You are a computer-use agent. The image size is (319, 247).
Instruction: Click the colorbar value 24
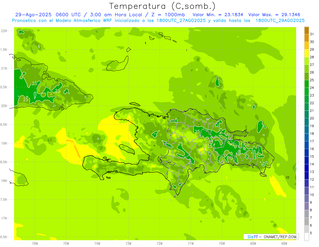[312, 88]
